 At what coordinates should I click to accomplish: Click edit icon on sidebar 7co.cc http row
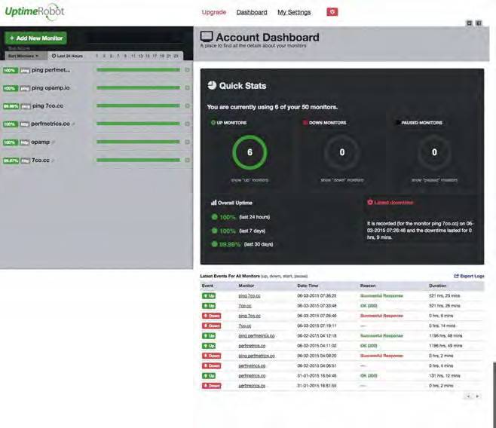187,160
